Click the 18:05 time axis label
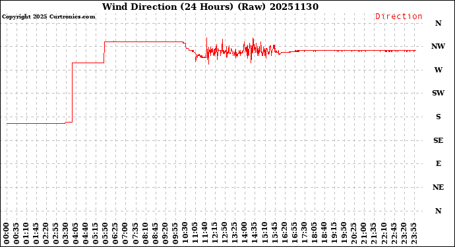Image resolution: width=455 pixels, height=247 pixels. click(314, 233)
